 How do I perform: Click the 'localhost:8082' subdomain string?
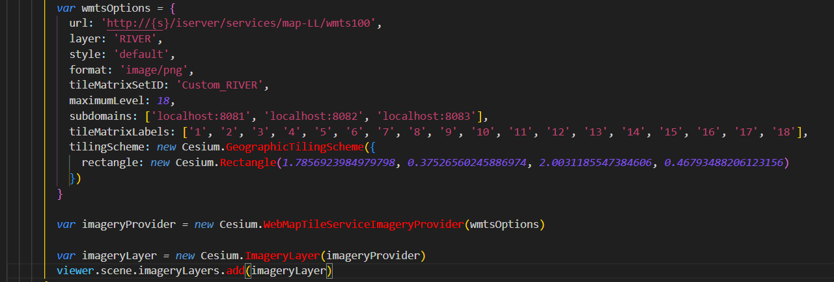314,117
